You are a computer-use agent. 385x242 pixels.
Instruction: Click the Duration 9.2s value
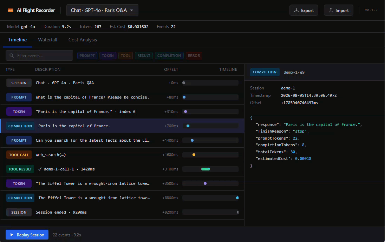point(66,27)
